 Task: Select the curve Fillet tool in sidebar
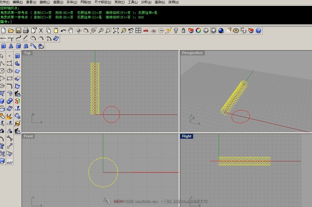pyautogui.click(x=10, y=86)
